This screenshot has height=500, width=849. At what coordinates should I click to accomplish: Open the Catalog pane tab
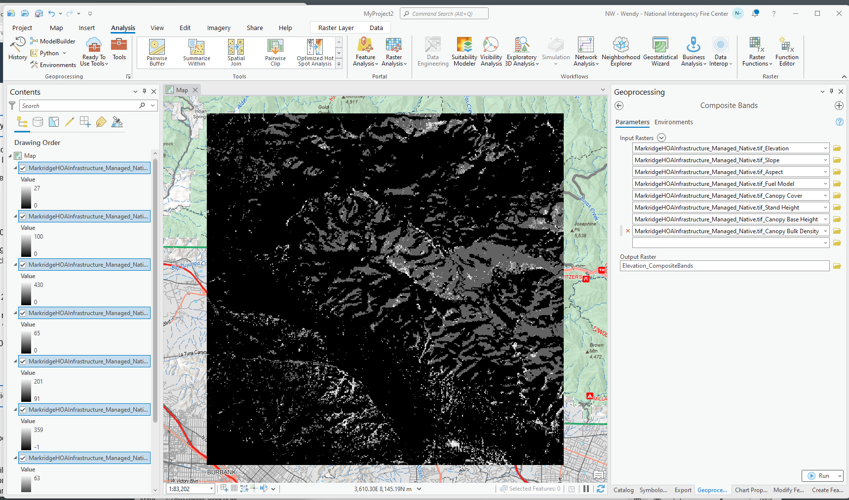623,490
